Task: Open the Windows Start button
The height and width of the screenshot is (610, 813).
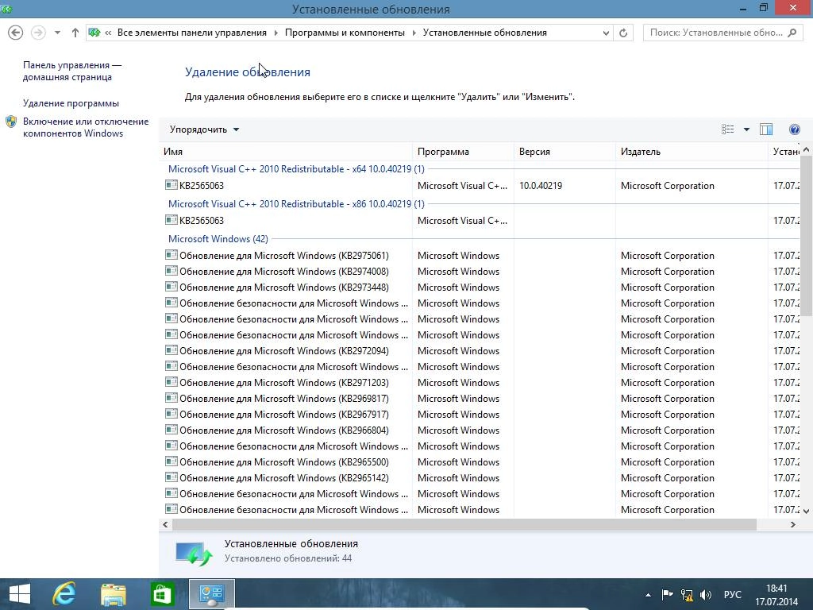Action: tap(20, 594)
